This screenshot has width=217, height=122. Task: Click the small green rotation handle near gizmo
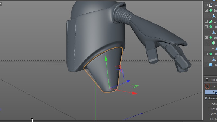[136, 86]
